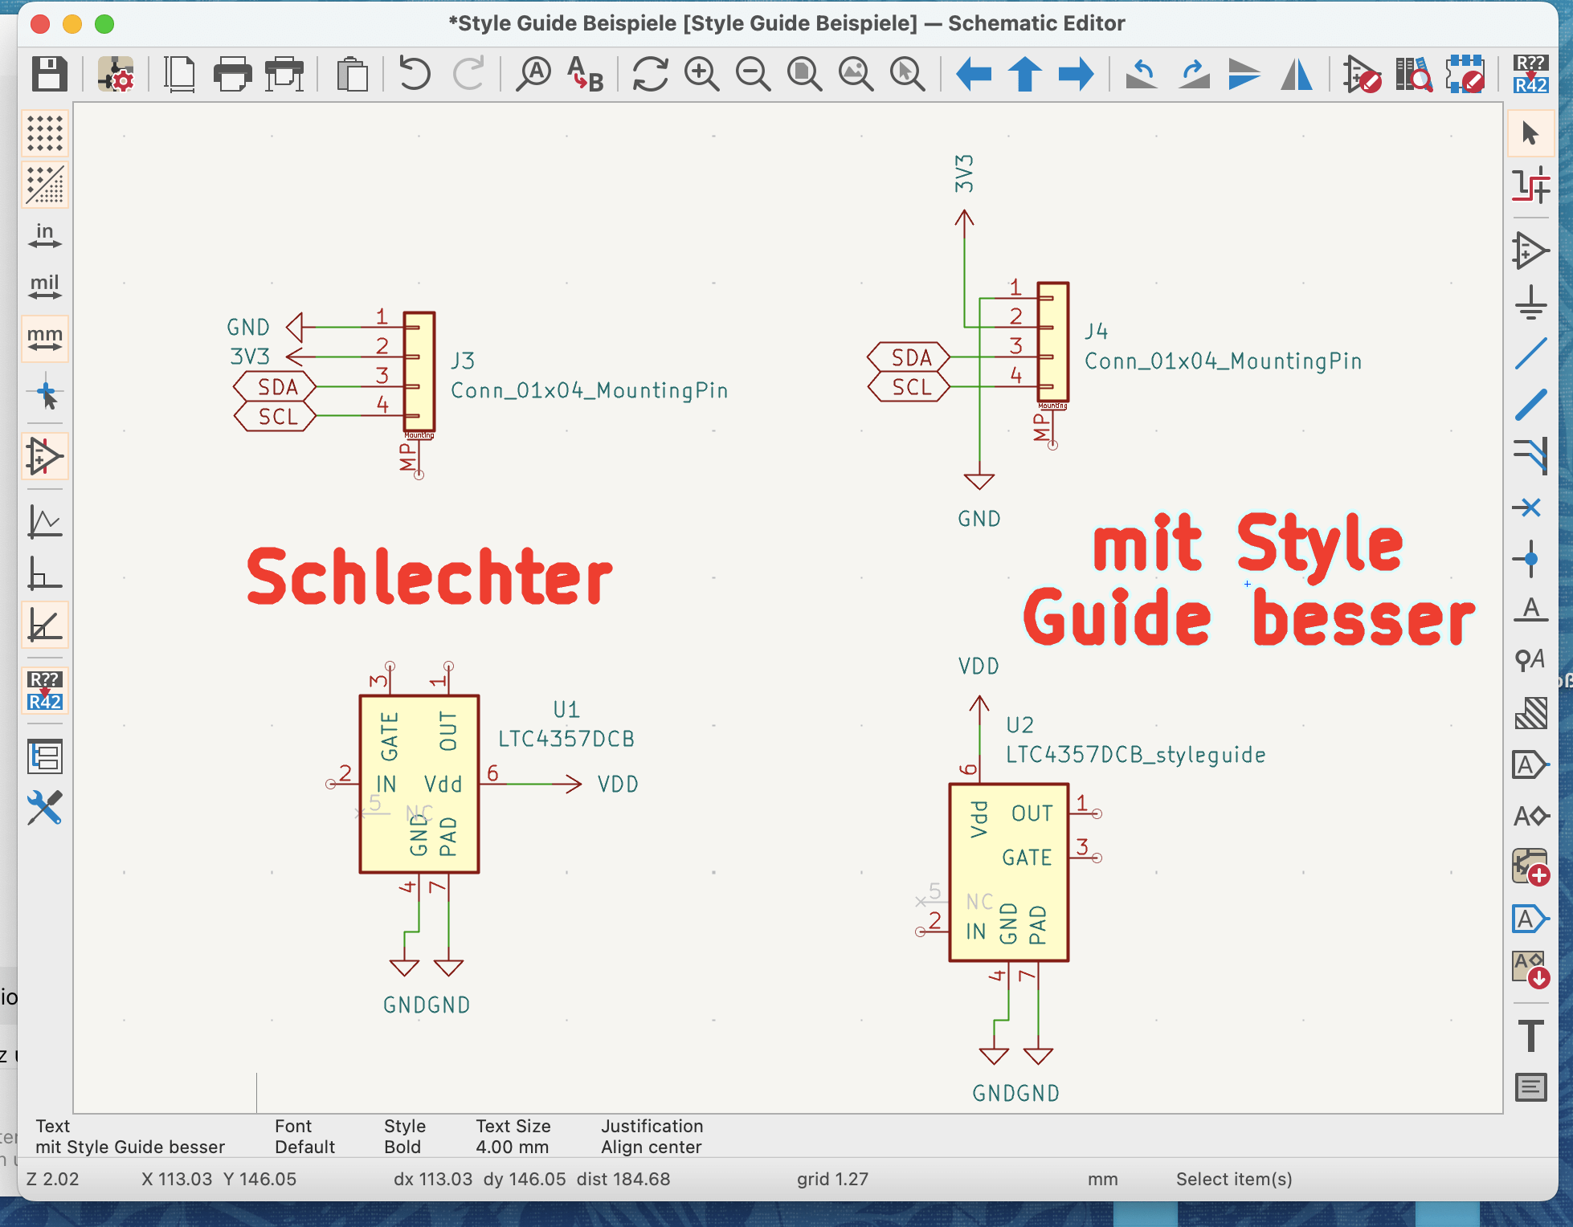Select the Add Text tool (T icon)
1573x1227 pixels.
[1530, 1036]
